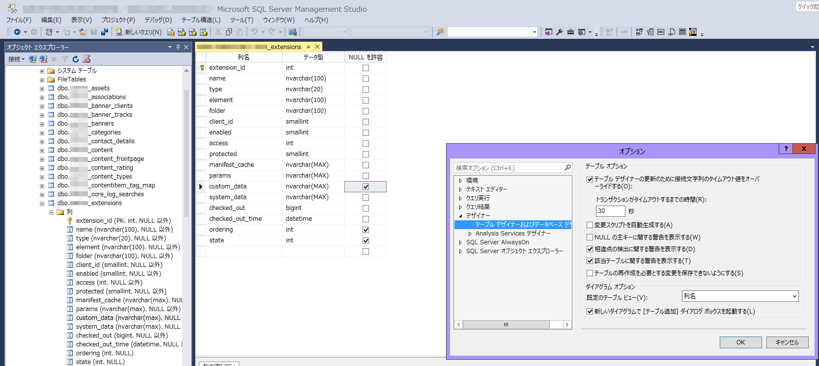Enable auto-generate change scripts checkbox (変更スクリプトを自動生成する)

click(590, 225)
